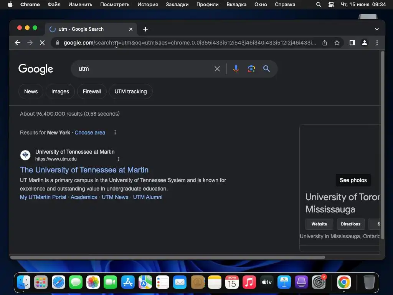Open the Вкладка menu

236,4
